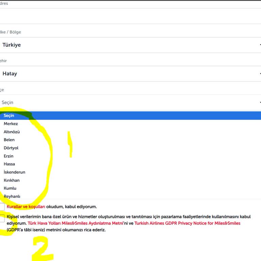Image resolution: width=261 pixels, height=261 pixels.
Task: Open the Hatay city dropdown
Action: point(130,74)
